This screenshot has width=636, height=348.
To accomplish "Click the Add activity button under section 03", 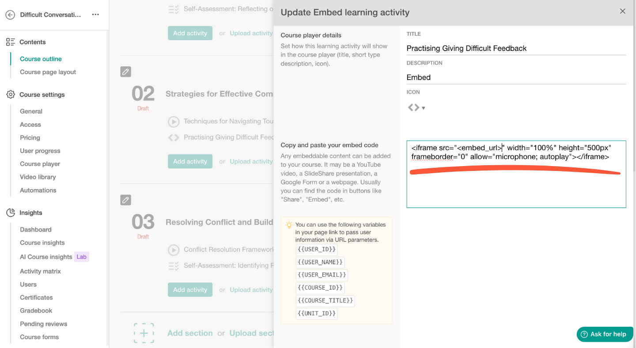I will (190, 289).
